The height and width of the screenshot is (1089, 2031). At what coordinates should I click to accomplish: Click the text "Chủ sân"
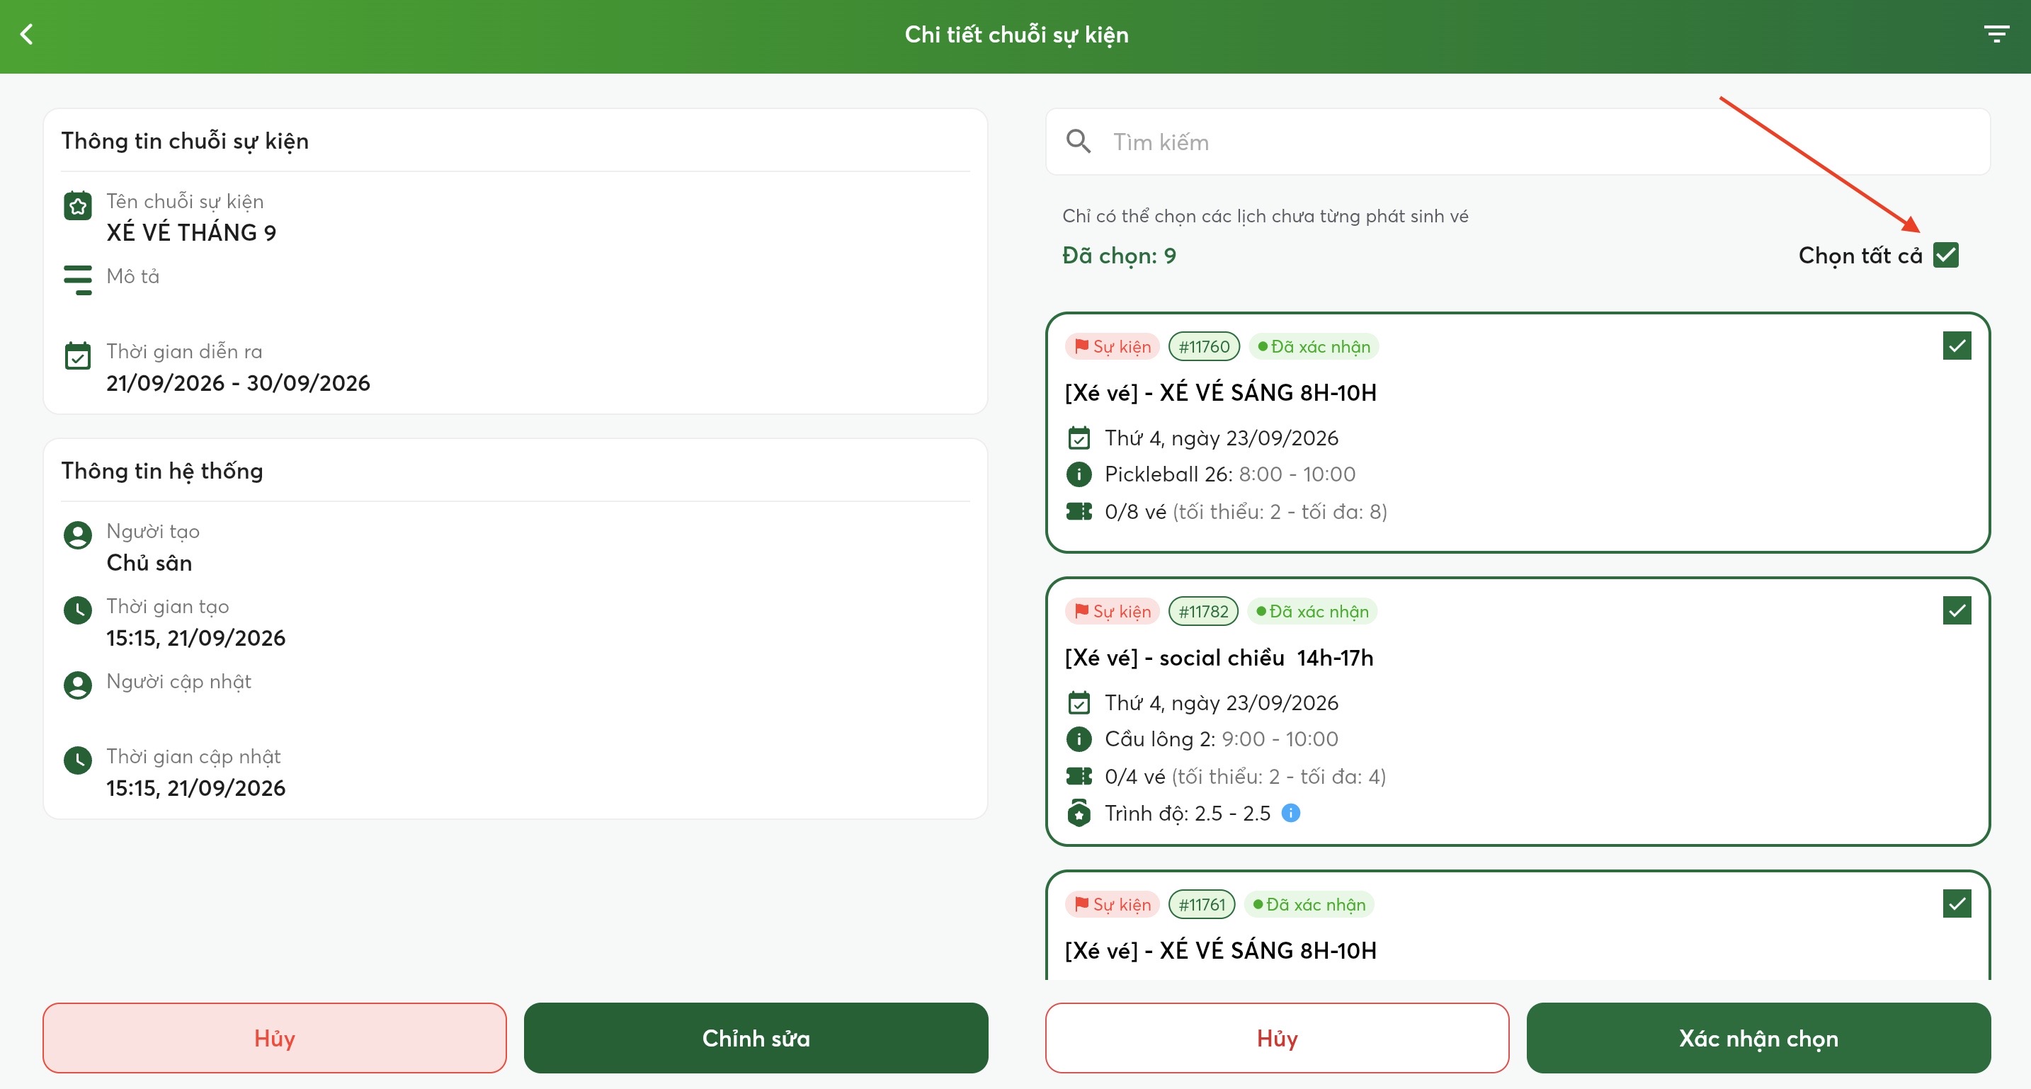[x=149, y=563]
